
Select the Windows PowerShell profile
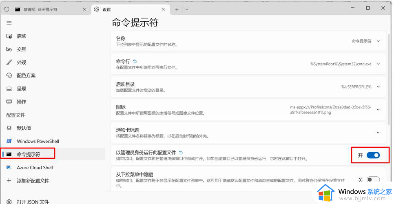53,141
